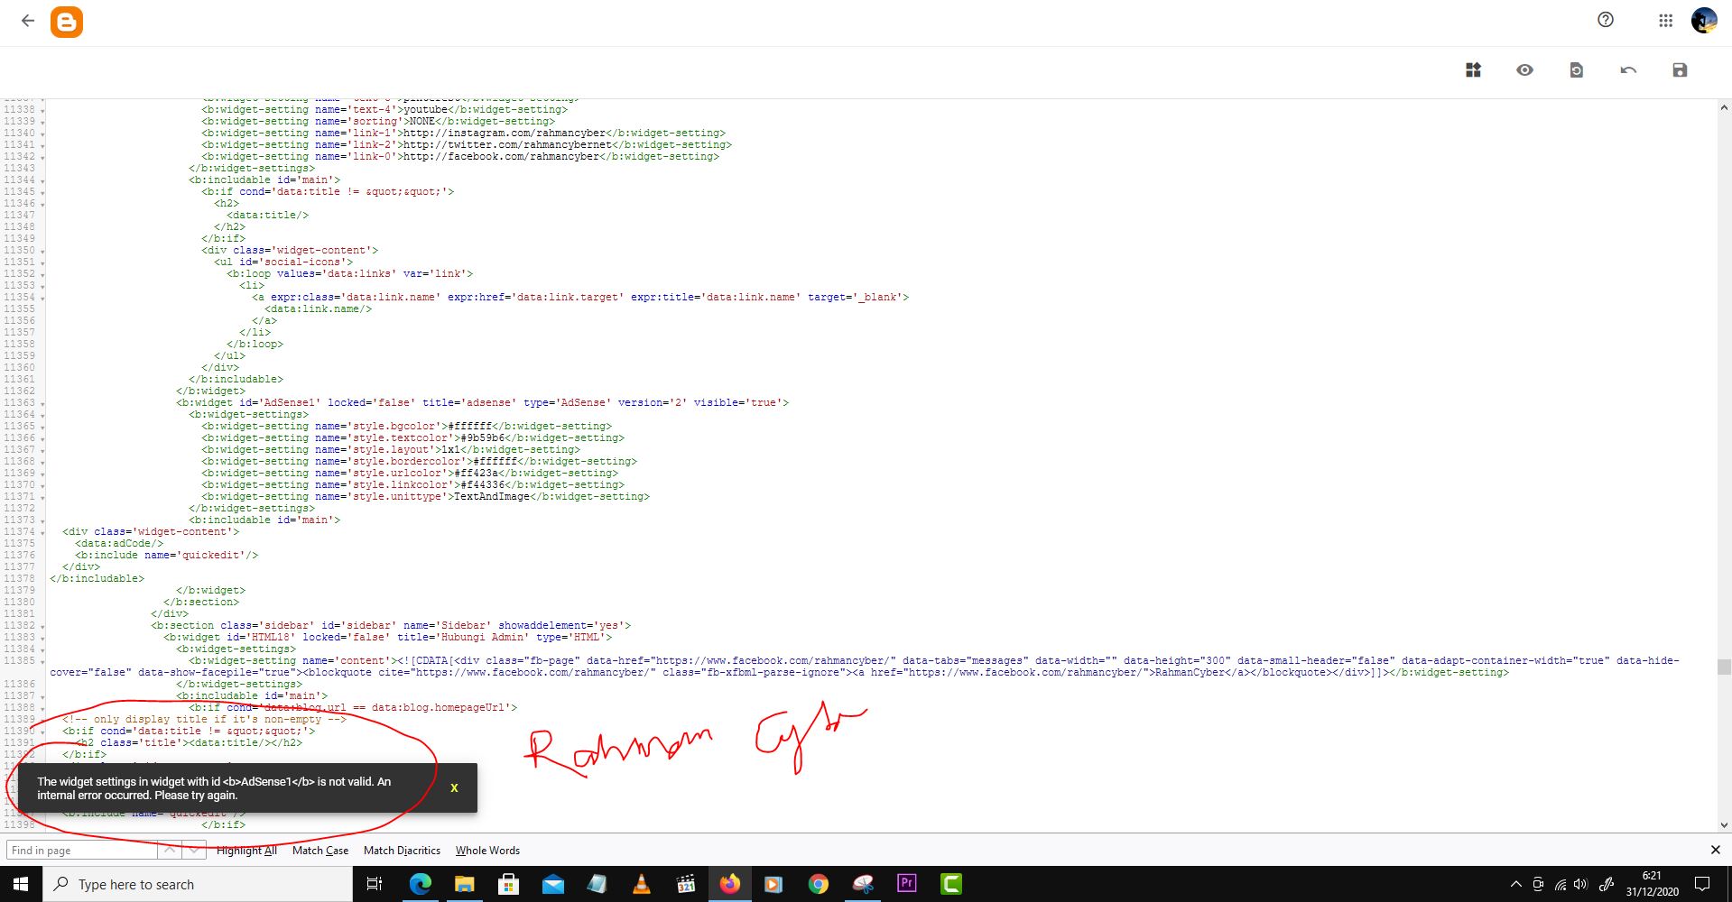Launch VLC media player from the taskbar
This screenshot has height=902, width=1732.
[642, 884]
